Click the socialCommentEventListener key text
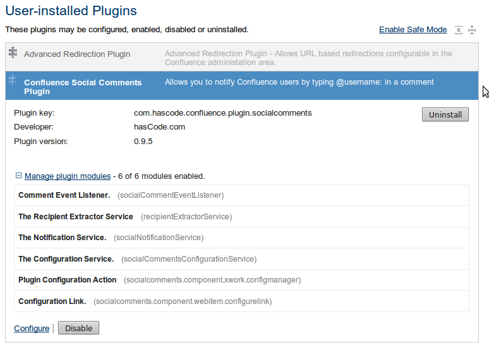489x352 pixels. (x=171, y=195)
